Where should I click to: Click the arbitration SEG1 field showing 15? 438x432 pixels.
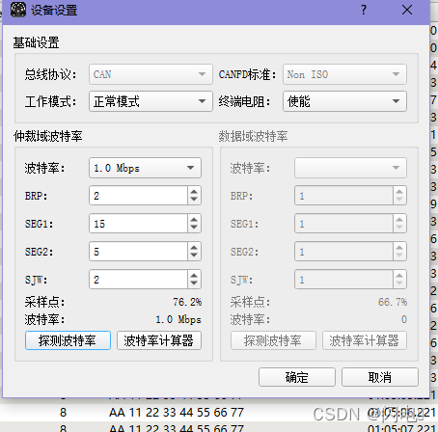click(x=138, y=224)
